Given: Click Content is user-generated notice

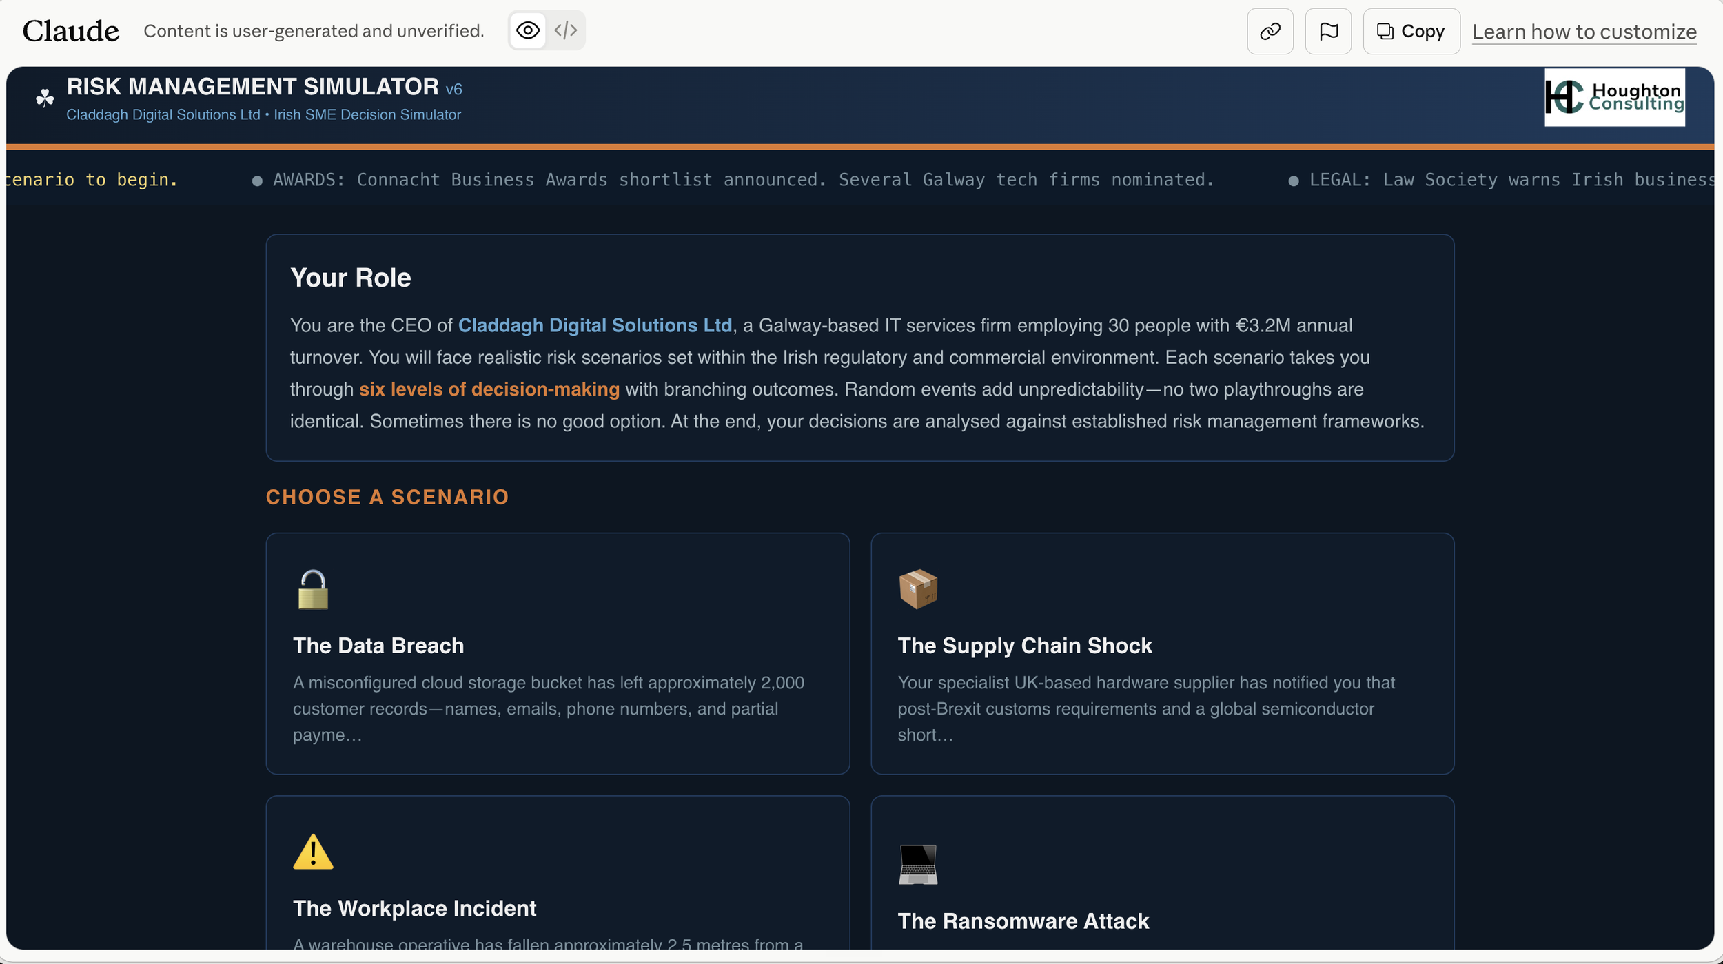Looking at the screenshot, I should (314, 31).
